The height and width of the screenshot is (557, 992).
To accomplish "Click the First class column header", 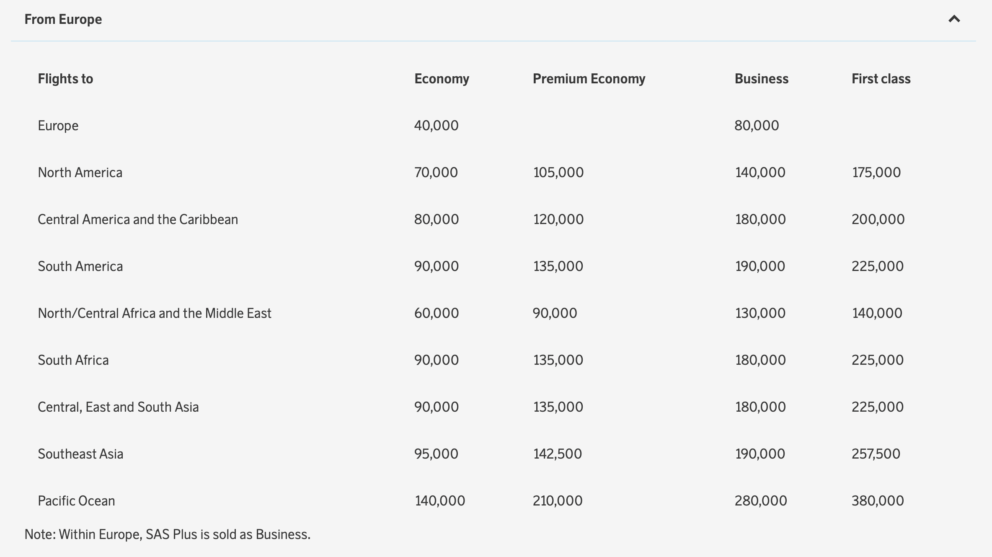I will pos(881,79).
